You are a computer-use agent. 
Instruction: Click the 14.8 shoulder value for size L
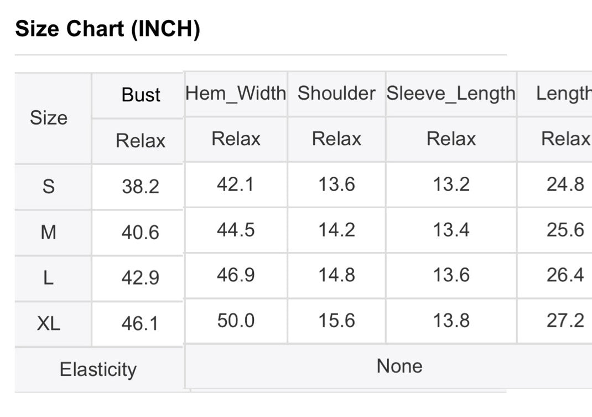[x=336, y=275]
